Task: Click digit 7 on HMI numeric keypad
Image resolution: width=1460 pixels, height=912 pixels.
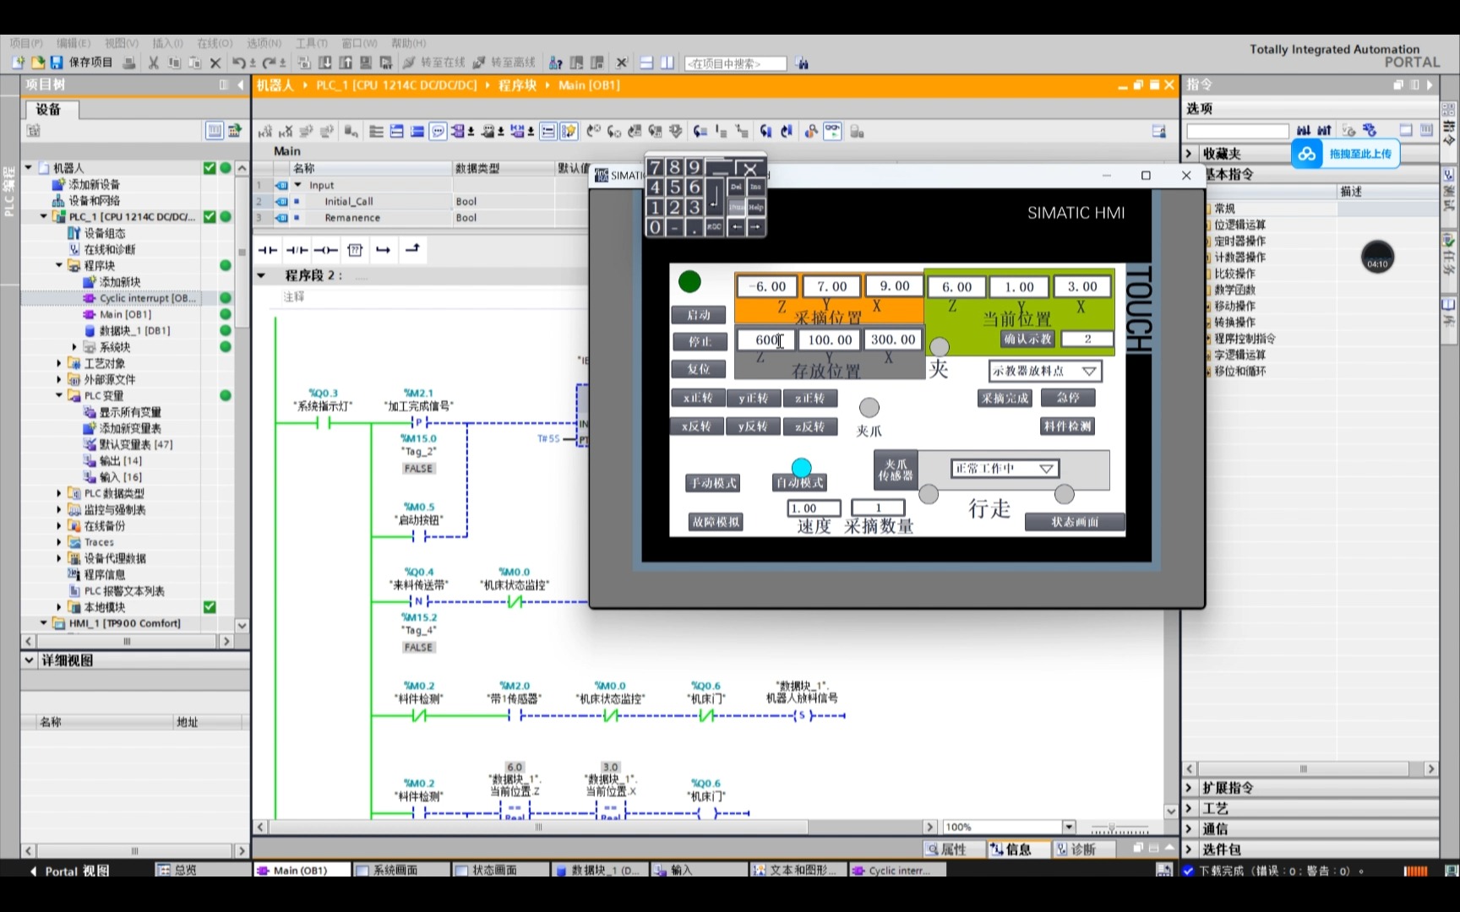Action: (656, 167)
